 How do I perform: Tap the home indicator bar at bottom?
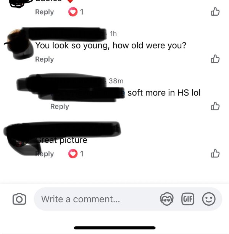point(115,228)
